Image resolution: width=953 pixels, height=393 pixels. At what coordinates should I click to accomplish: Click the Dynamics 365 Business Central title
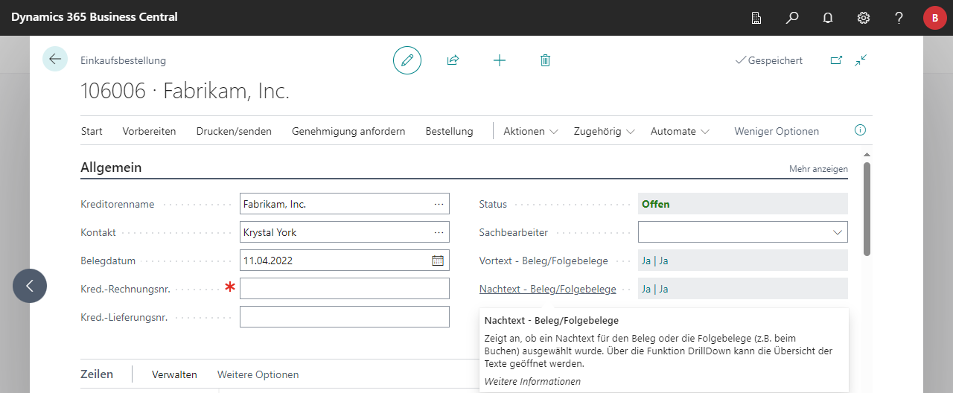pyautogui.click(x=94, y=16)
